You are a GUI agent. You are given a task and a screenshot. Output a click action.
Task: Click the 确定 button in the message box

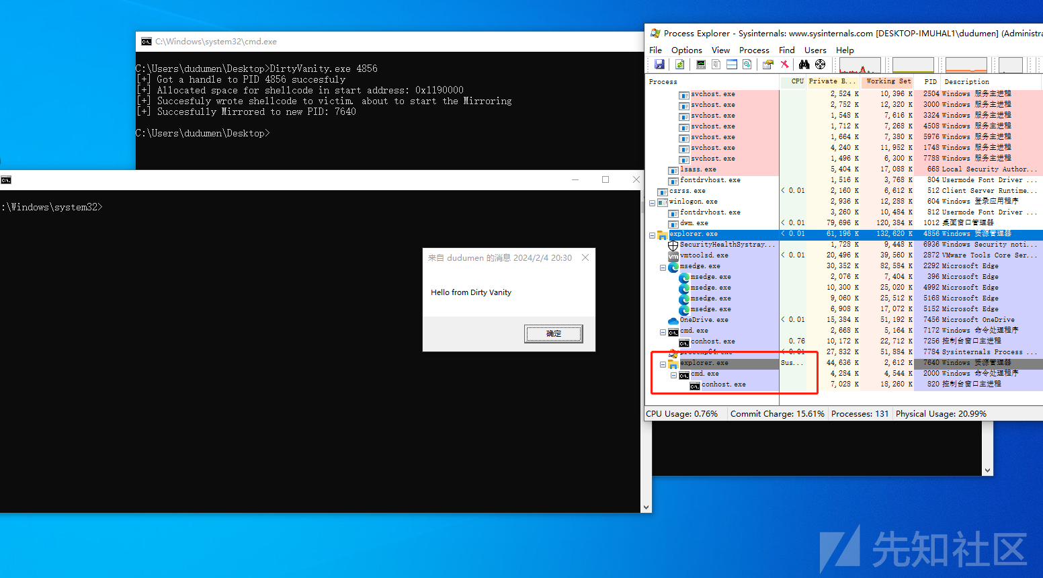point(553,333)
